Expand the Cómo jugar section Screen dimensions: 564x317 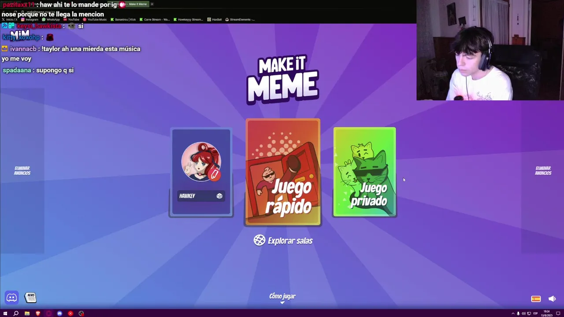[x=282, y=298]
